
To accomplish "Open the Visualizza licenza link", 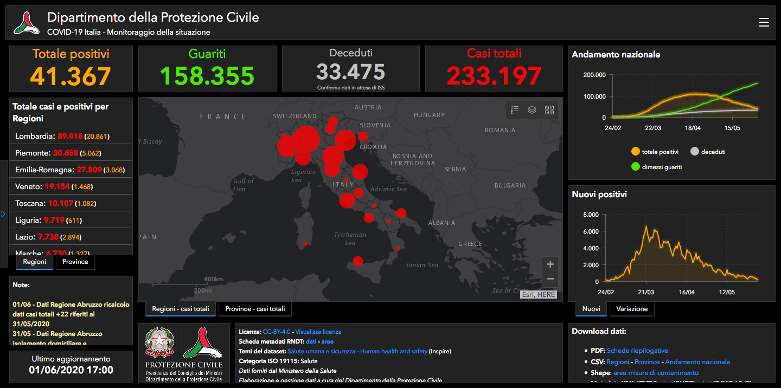I will point(318,332).
